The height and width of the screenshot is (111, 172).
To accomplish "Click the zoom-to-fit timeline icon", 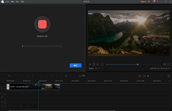I will tap(139, 76).
